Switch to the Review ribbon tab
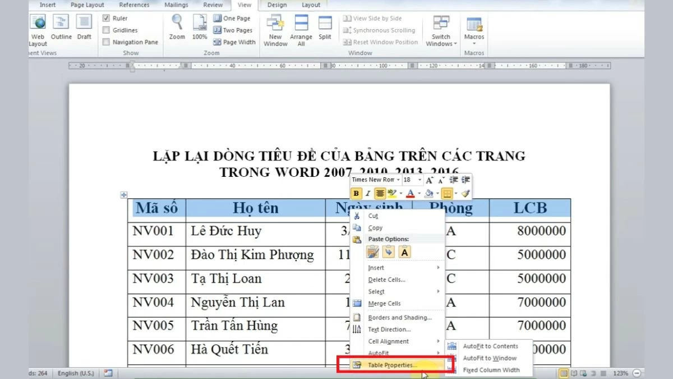673x379 pixels. coord(213,4)
